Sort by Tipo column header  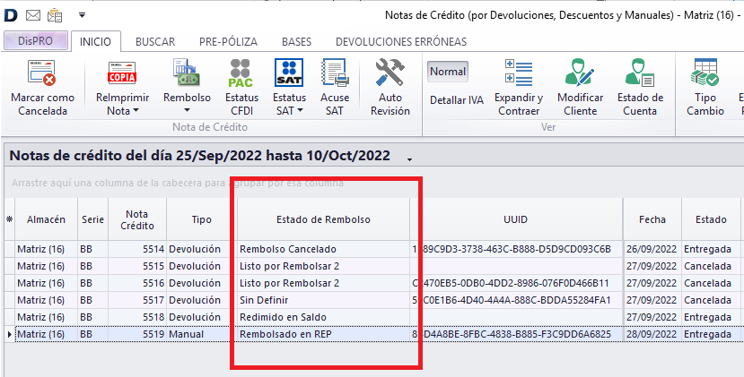202,219
